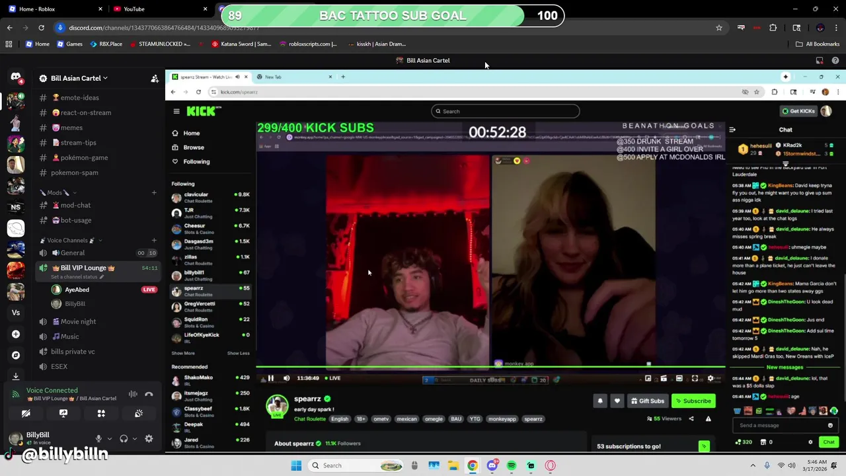This screenshot has height=476, width=846.
Task: Open the All Bookmarks folder
Action: (818, 44)
